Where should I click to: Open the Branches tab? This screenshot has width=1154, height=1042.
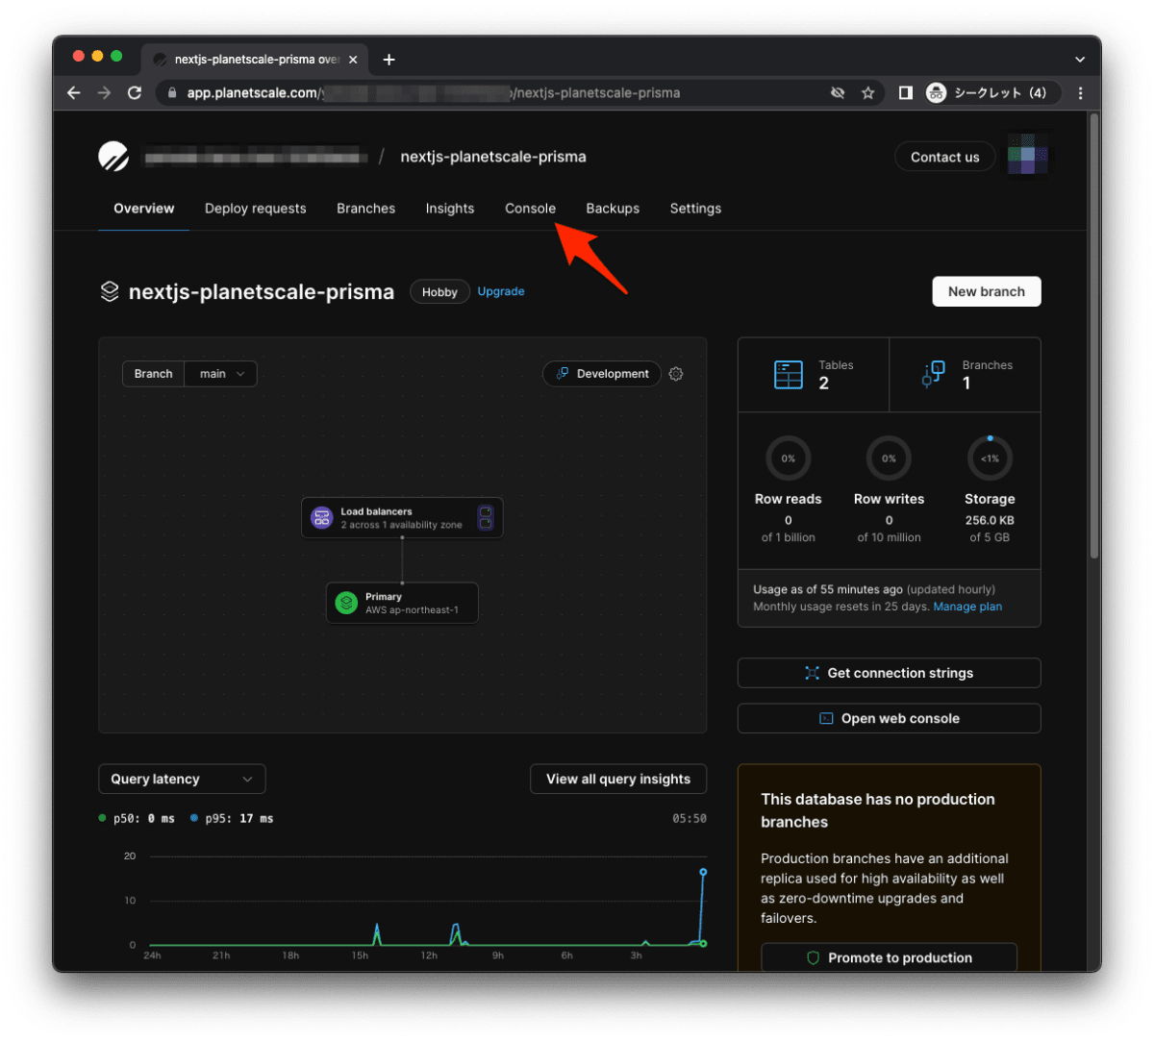(x=365, y=209)
